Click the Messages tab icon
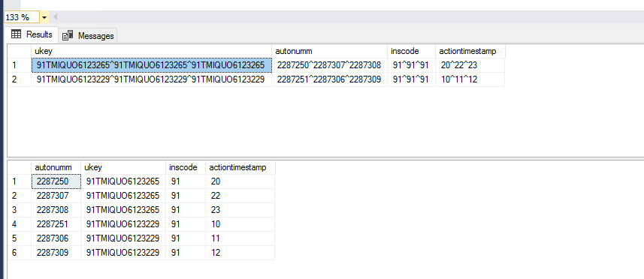The image size is (644, 279). tap(68, 36)
